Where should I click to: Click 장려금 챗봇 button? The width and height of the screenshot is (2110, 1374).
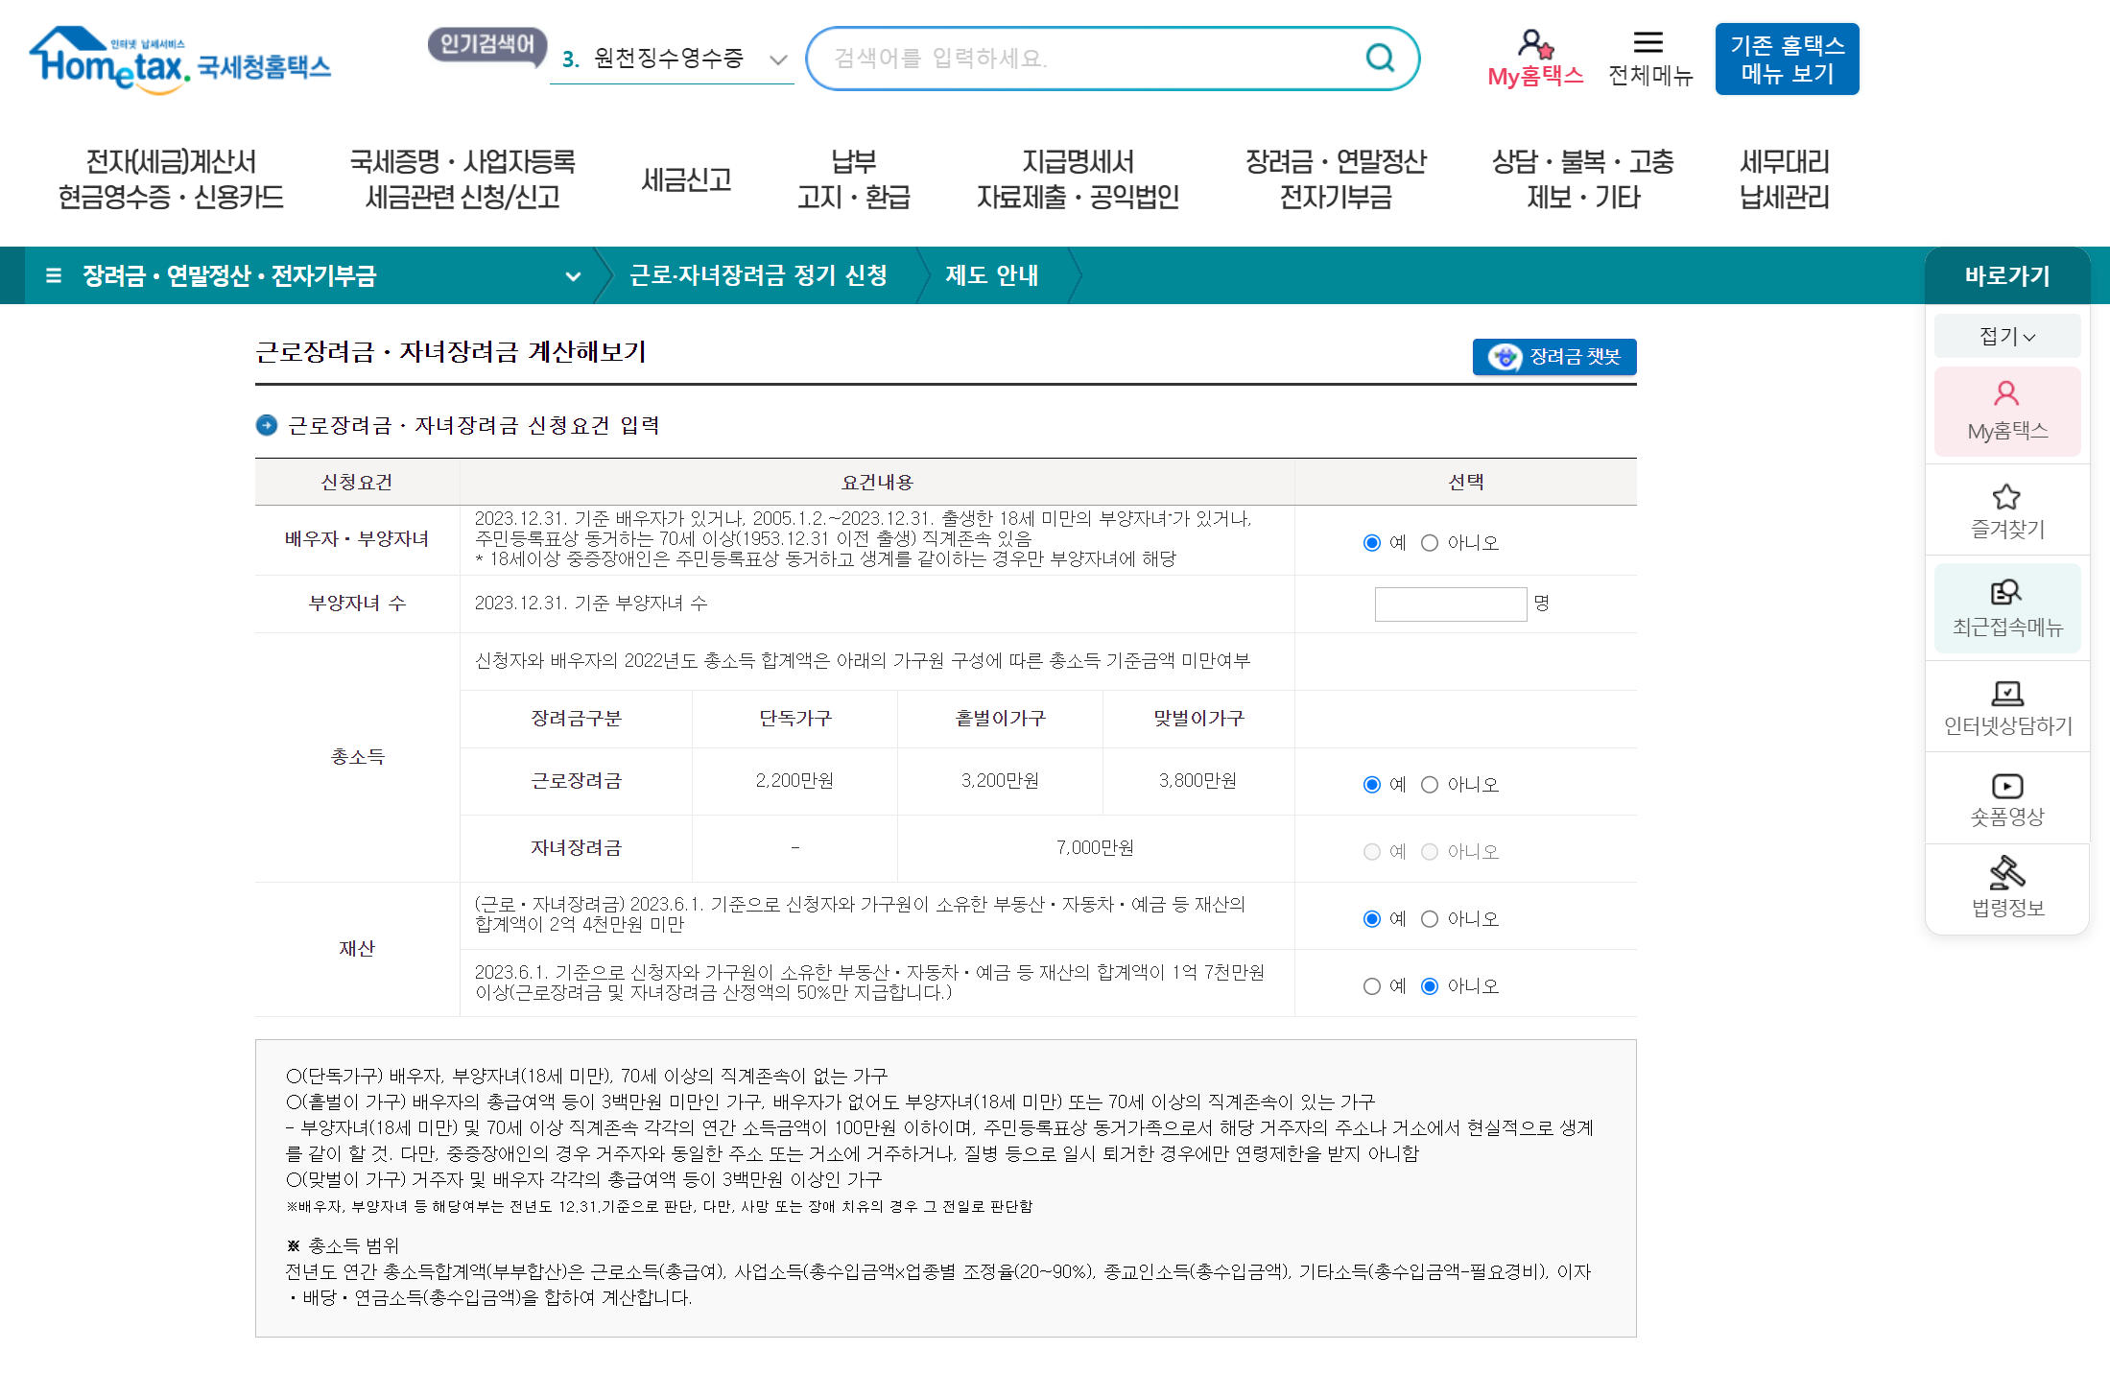click(1553, 357)
